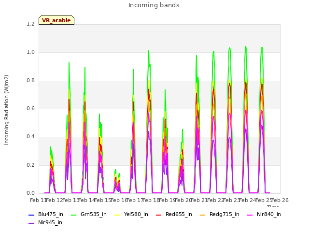Click the Nir945_in legend entry
Screen dimensions: 309x232
(45, 223)
